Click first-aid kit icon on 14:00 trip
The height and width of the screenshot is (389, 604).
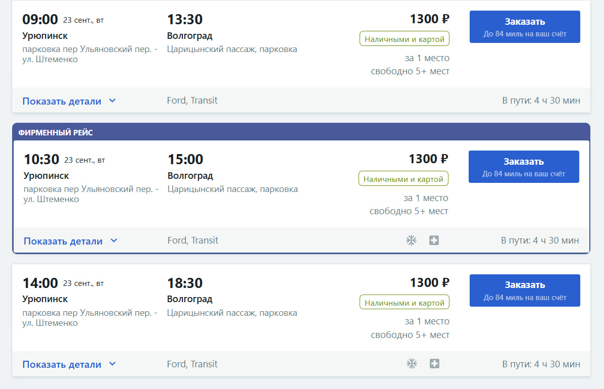point(434,364)
